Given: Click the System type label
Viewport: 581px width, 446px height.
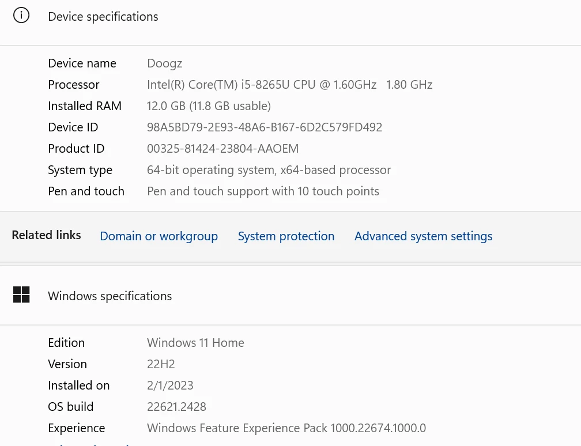Looking at the screenshot, I should point(80,170).
